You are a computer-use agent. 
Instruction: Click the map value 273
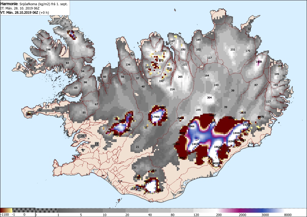[161, 61]
